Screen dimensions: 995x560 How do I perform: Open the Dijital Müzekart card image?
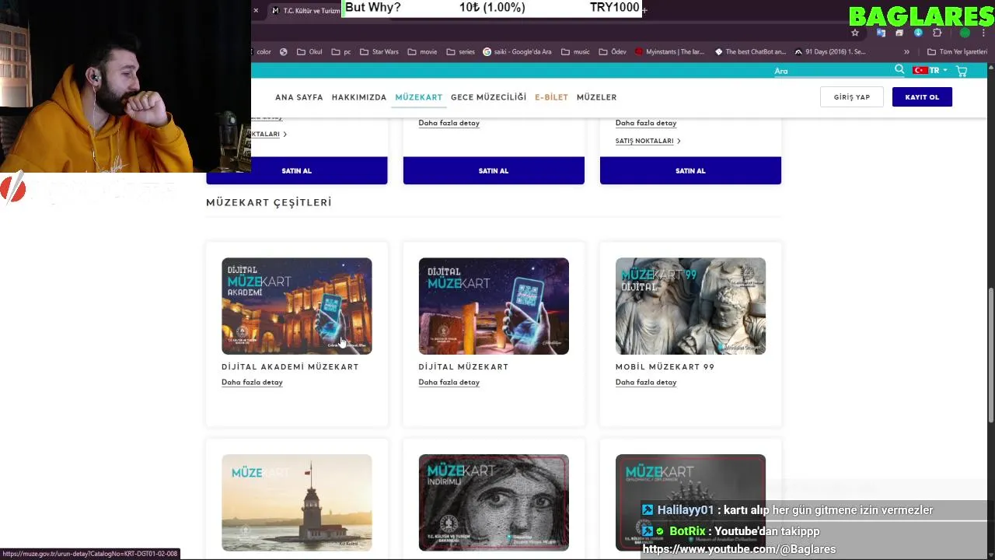coord(494,306)
